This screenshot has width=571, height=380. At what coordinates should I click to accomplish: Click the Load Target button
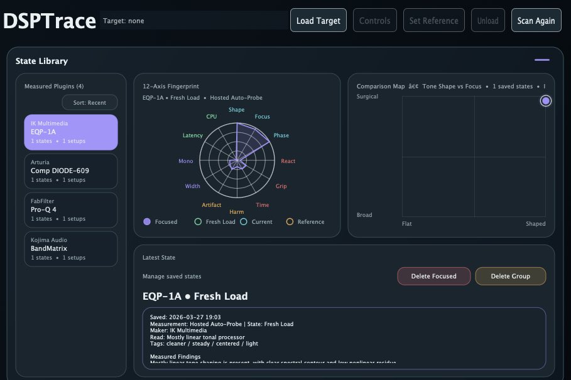(x=318, y=20)
